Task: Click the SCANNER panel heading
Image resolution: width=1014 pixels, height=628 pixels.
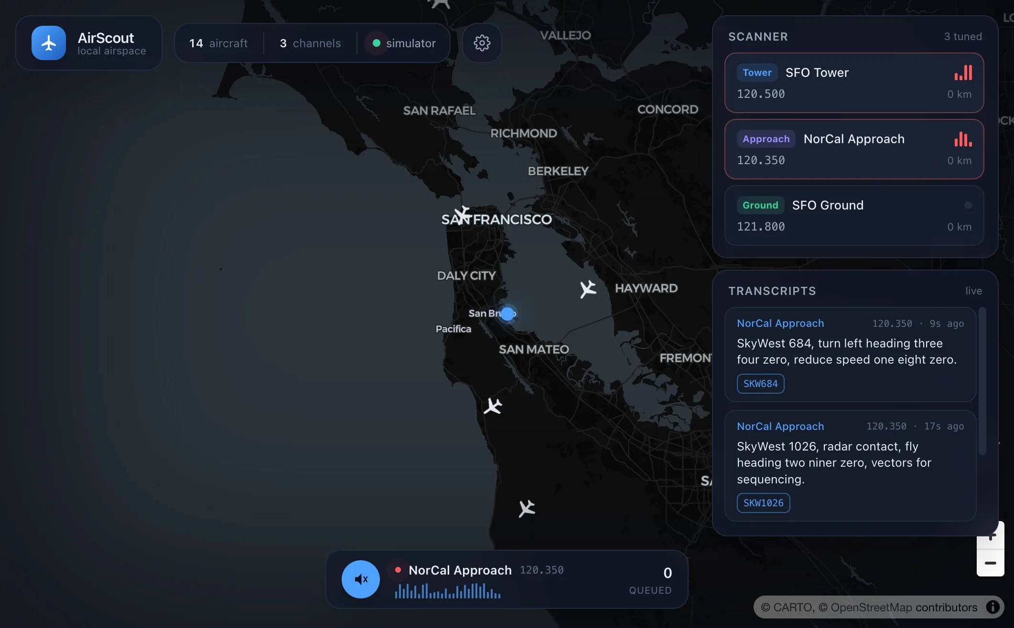Action: (x=758, y=37)
